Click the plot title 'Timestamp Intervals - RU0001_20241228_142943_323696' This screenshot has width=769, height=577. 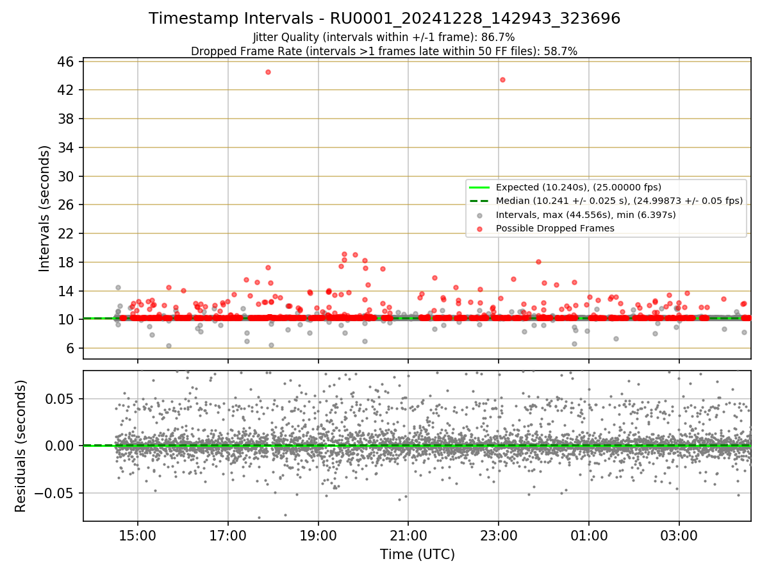point(384,19)
